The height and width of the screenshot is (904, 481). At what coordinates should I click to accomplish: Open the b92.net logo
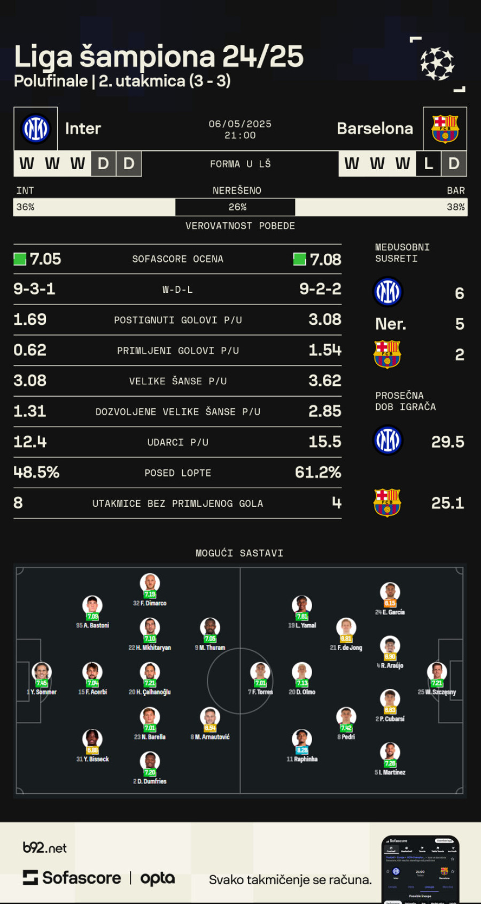[45, 848]
